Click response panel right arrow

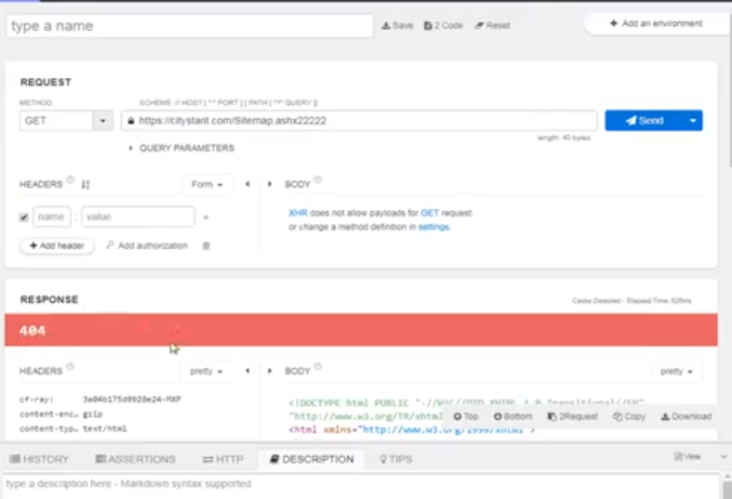pyautogui.click(x=270, y=371)
